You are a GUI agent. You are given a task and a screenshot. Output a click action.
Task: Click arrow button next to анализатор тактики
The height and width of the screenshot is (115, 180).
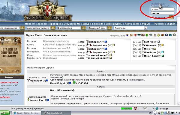pos(53,28)
